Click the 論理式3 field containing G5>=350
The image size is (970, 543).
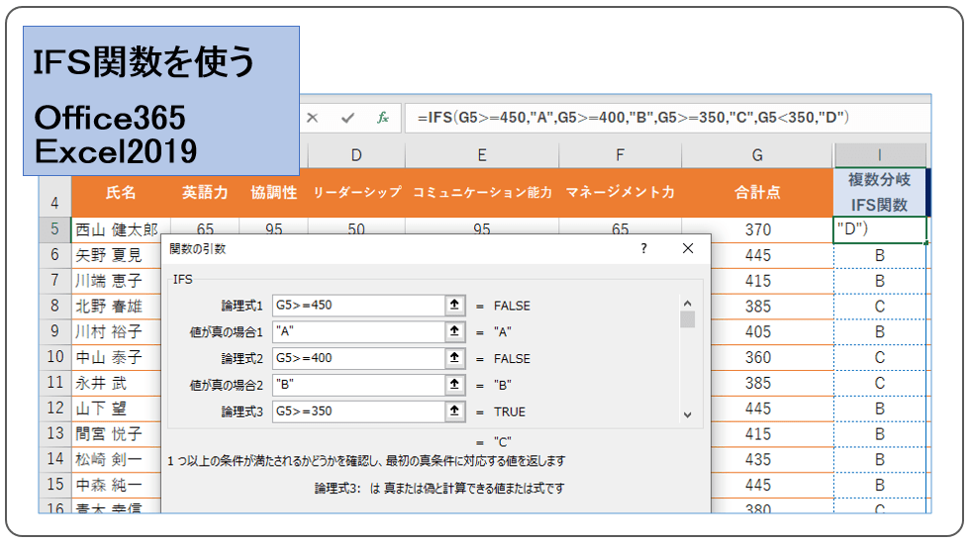(358, 411)
